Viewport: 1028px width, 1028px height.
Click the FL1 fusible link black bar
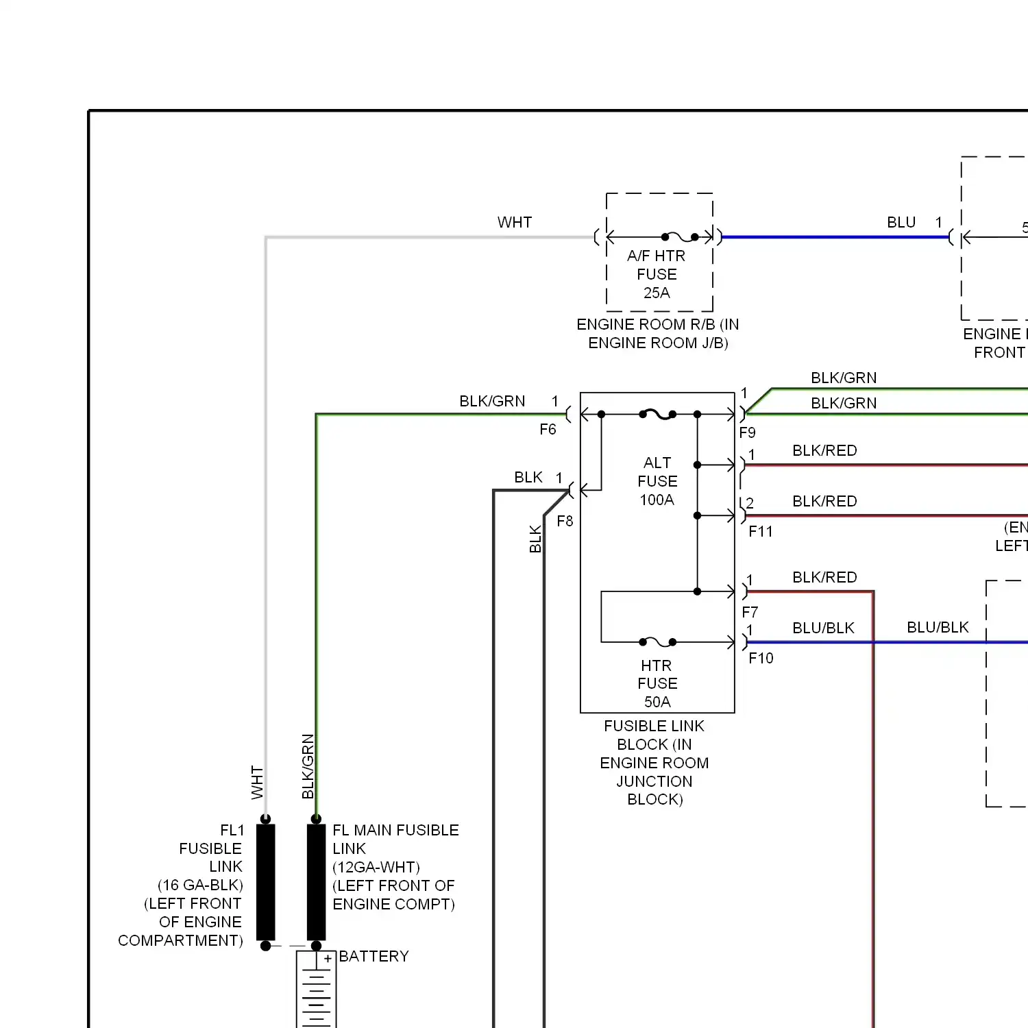point(266,883)
